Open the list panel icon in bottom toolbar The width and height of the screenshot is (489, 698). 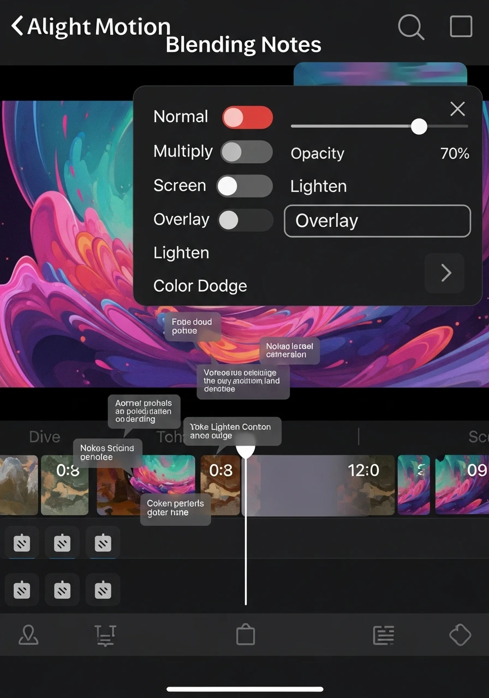pos(384,635)
